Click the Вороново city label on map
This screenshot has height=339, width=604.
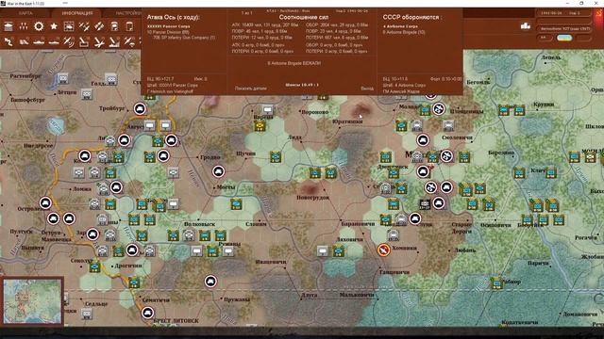(315, 112)
